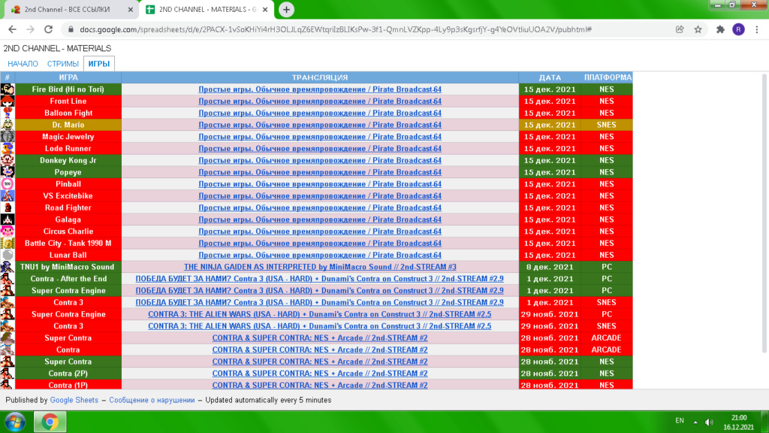Click Сообщение о нарушении report link
The image size is (769, 433).
pyautogui.click(x=152, y=400)
